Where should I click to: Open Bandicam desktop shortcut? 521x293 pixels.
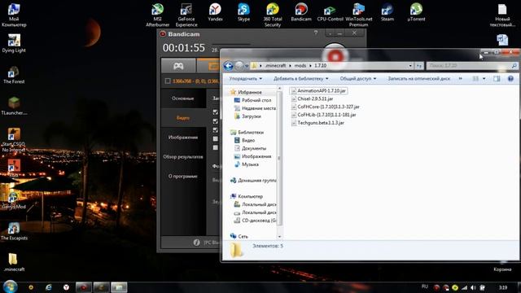[x=301, y=12]
